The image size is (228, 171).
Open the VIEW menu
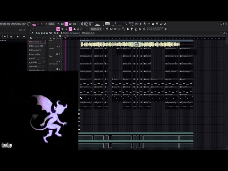(x=9, y=24)
